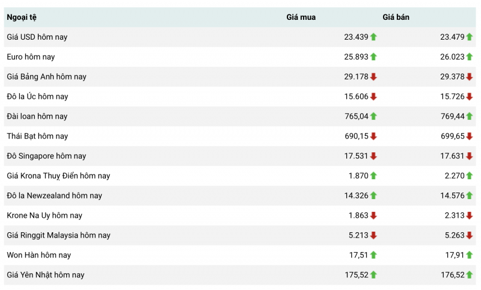The image size is (481, 290).
Task: Click the Đô la Newzealand sell price 14.576
Action: click(452, 196)
